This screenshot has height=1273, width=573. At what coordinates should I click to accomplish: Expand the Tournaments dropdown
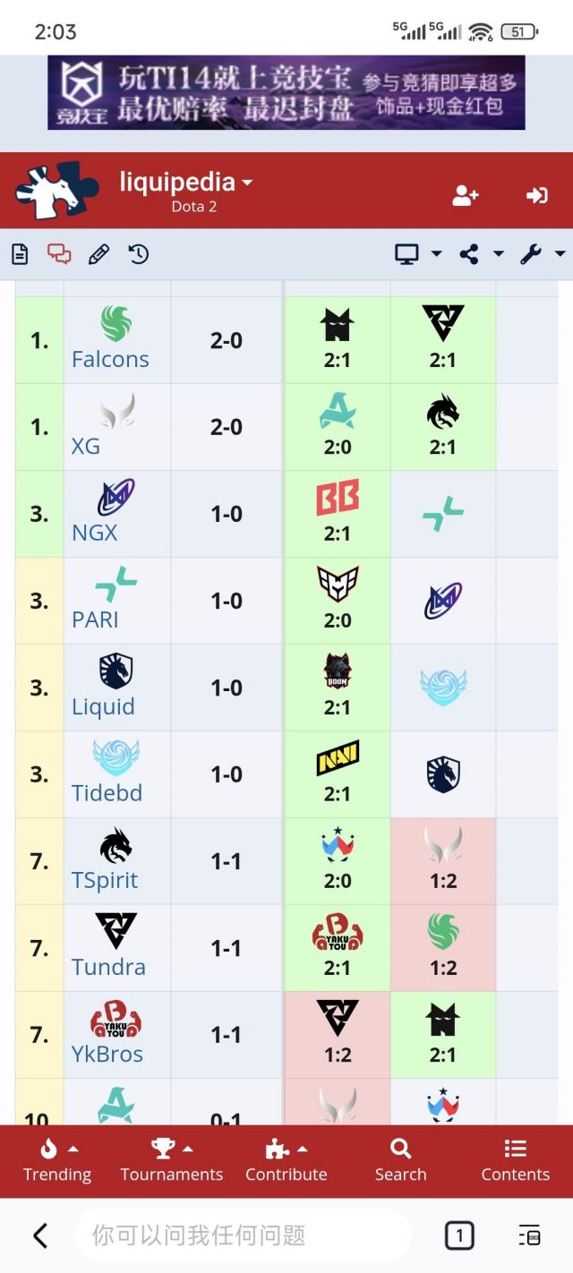point(171,1161)
